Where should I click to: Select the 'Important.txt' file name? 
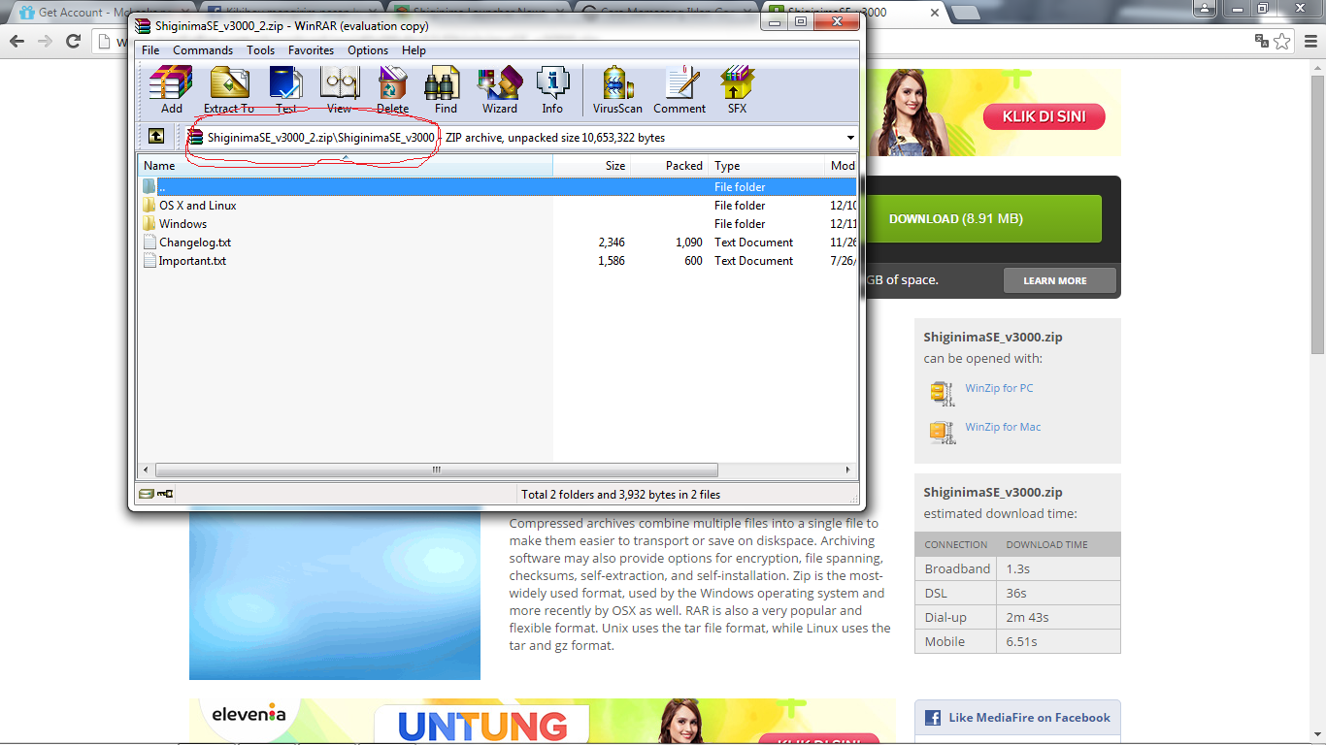pos(192,261)
